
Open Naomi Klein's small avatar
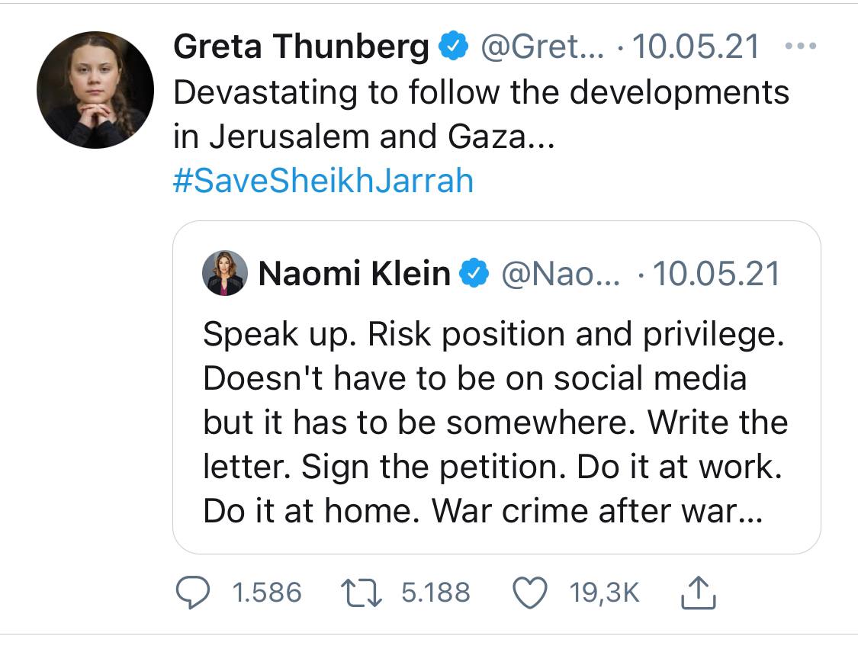[x=224, y=273]
